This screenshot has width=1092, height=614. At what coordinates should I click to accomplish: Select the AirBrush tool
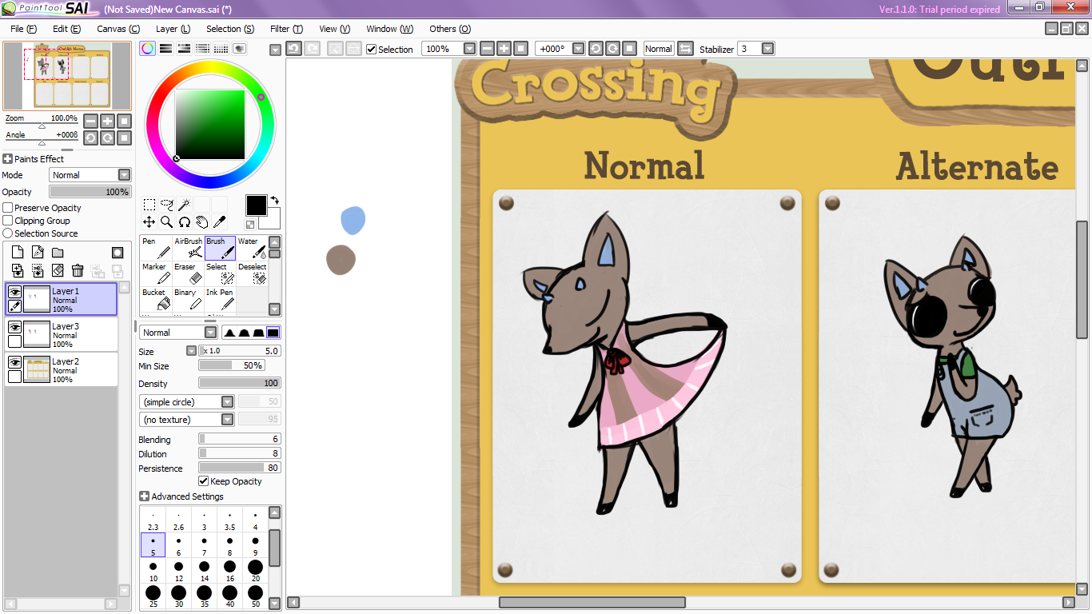click(189, 248)
